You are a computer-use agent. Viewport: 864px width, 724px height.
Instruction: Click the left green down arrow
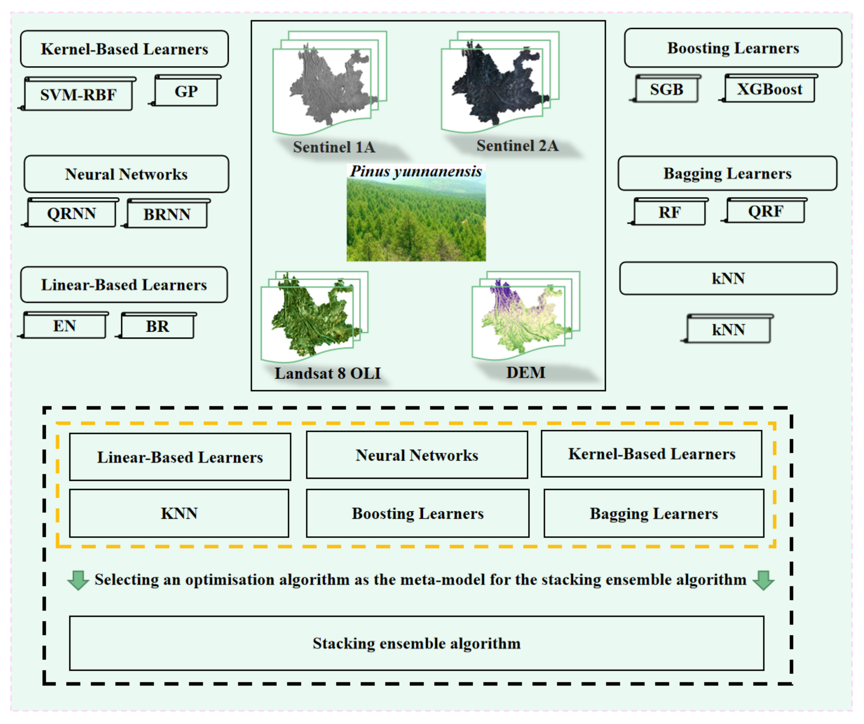(x=78, y=580)
